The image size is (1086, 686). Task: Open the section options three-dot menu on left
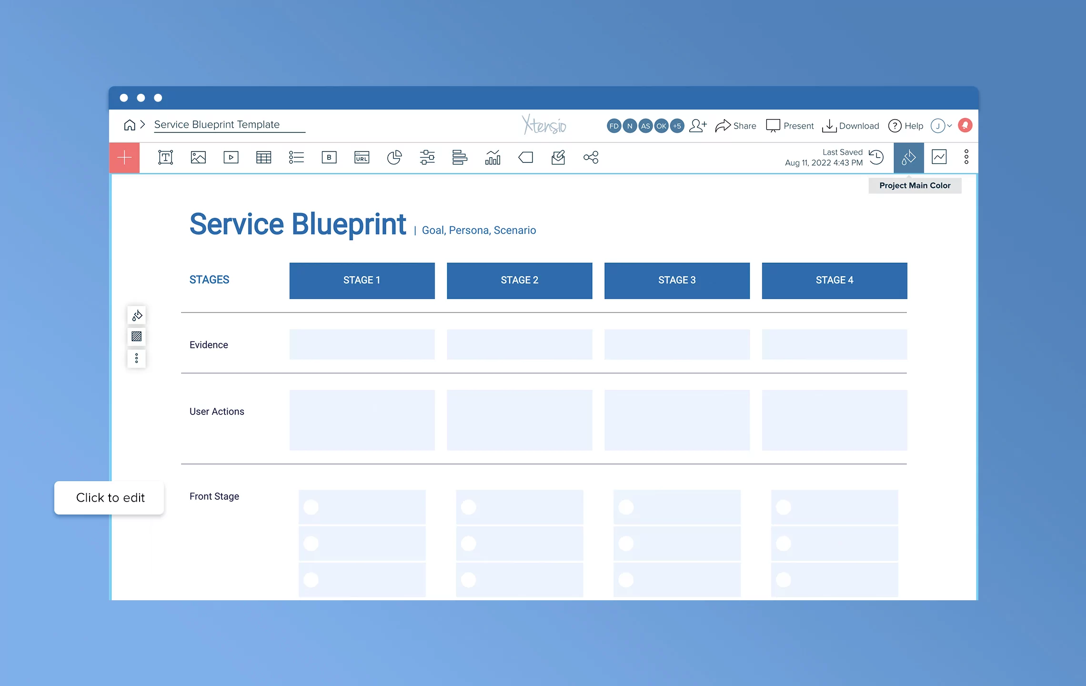coord(136,358)
